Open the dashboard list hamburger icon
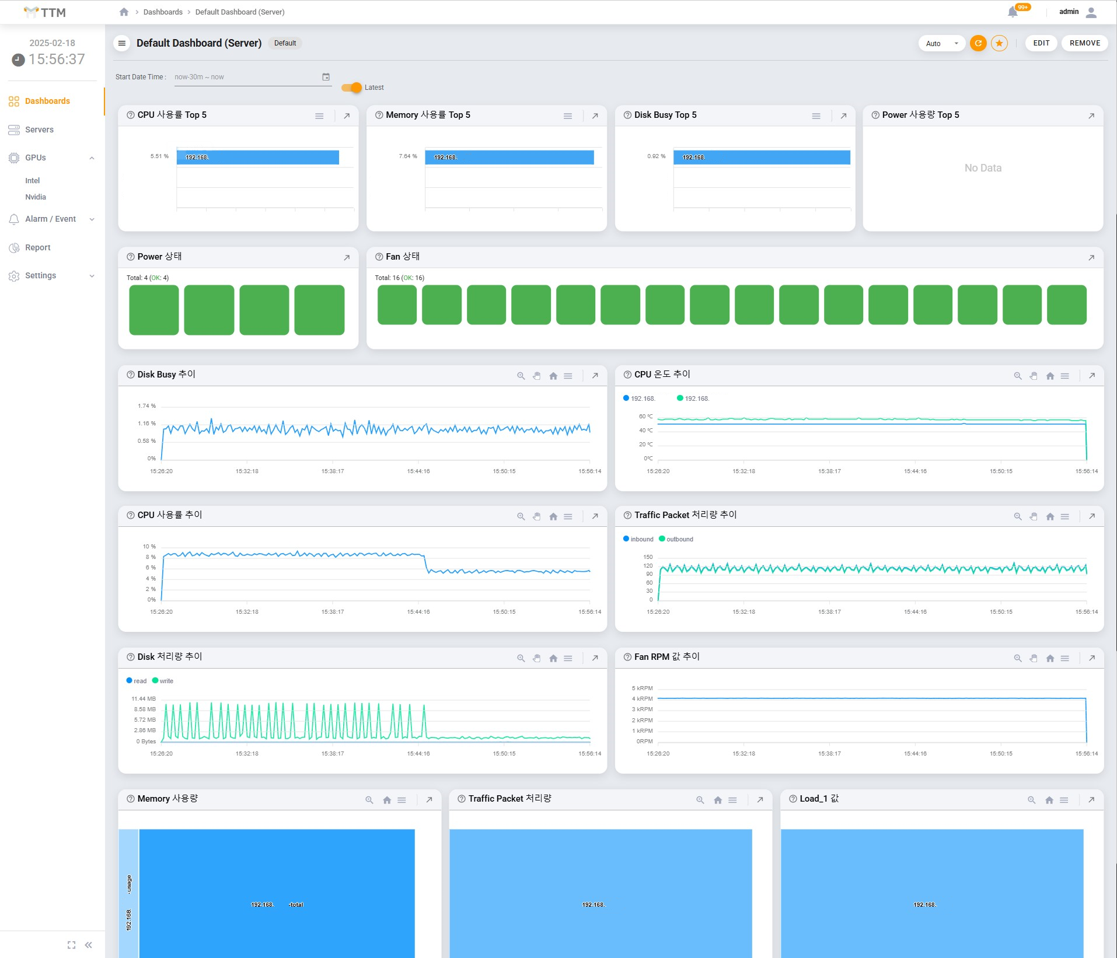The image size is (1117, 958). coord(122,43)
